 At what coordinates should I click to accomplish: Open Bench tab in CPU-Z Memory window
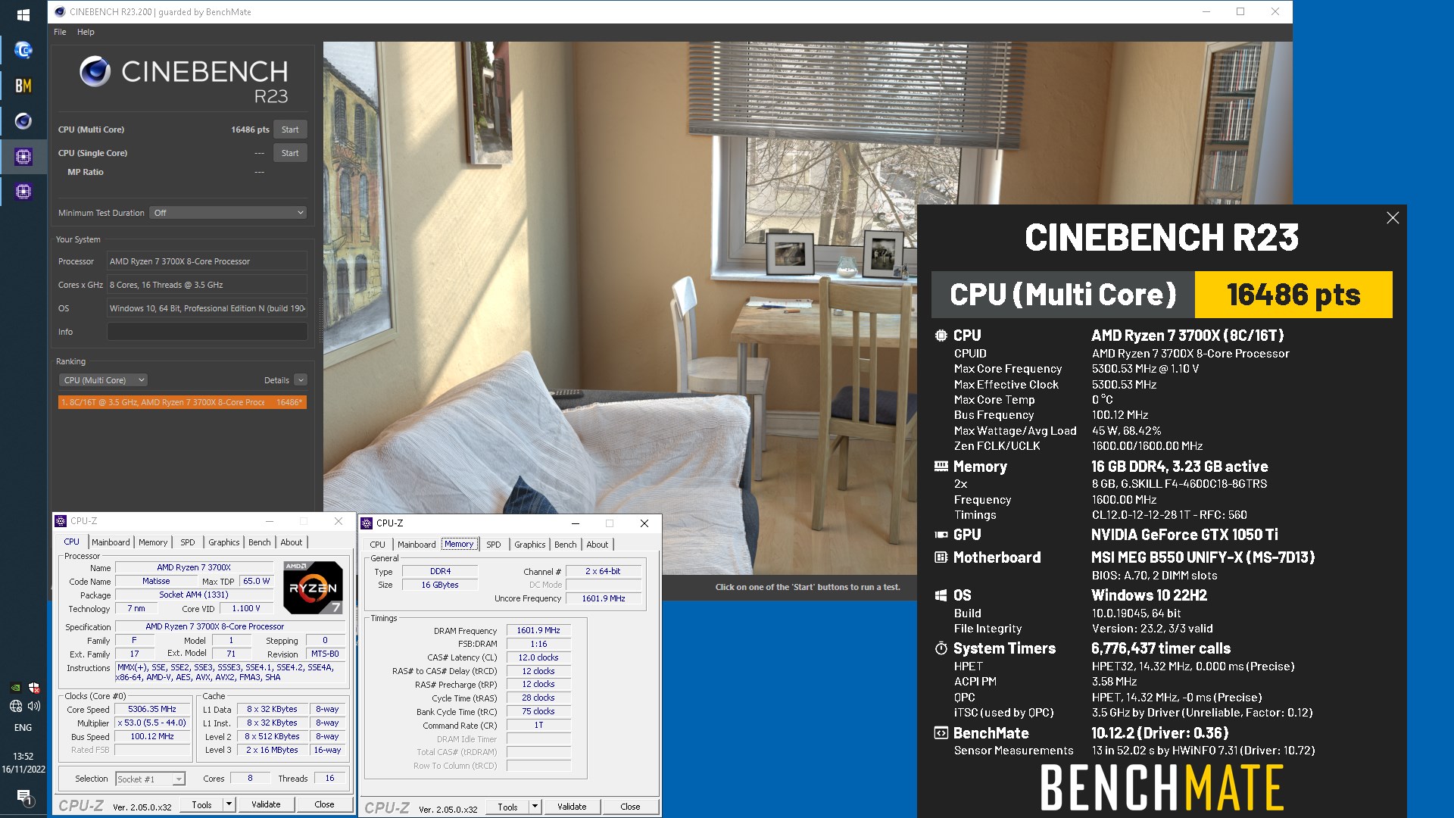pos(565,545)
